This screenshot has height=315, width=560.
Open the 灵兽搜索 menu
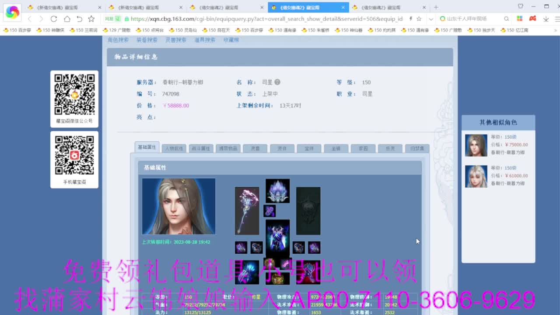[x=176, y=39]
